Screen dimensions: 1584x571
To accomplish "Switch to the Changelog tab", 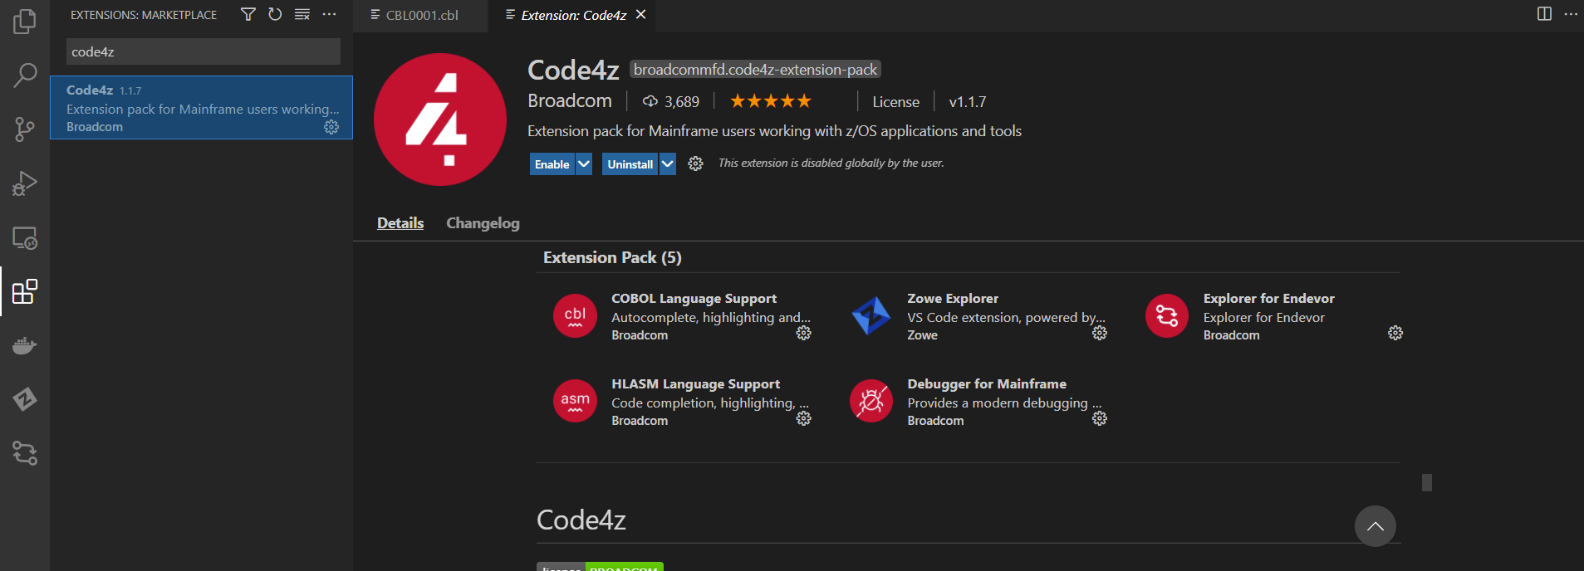I will tap(483, 223).
